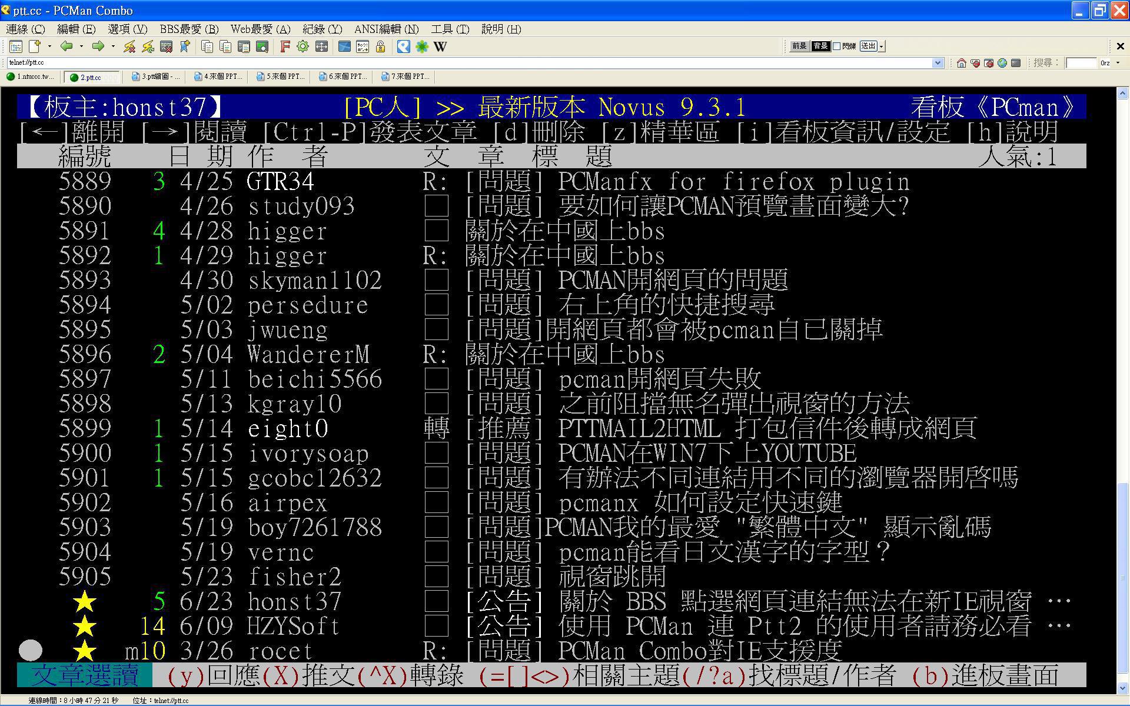Click the 搜尋 search input box
The image size is (1130, 706).
[1081, 63]
